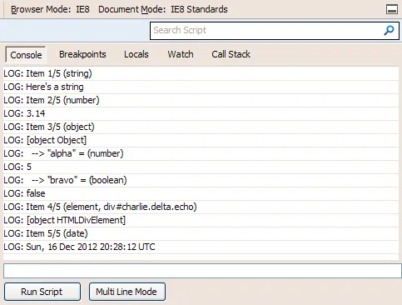This screenshot has width=402, height=305.
Task: Select log line 'Item 1/5 (string)'
Action: 201,73
